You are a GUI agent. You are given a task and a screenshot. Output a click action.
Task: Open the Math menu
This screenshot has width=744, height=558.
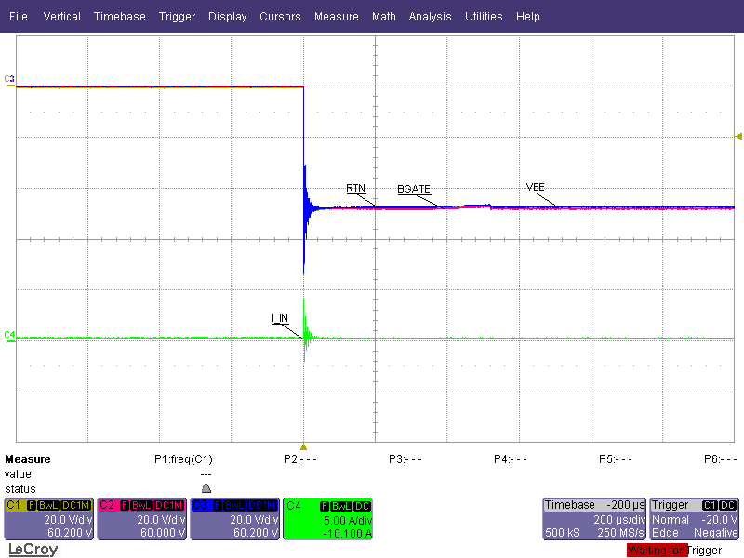coord(383,16)
